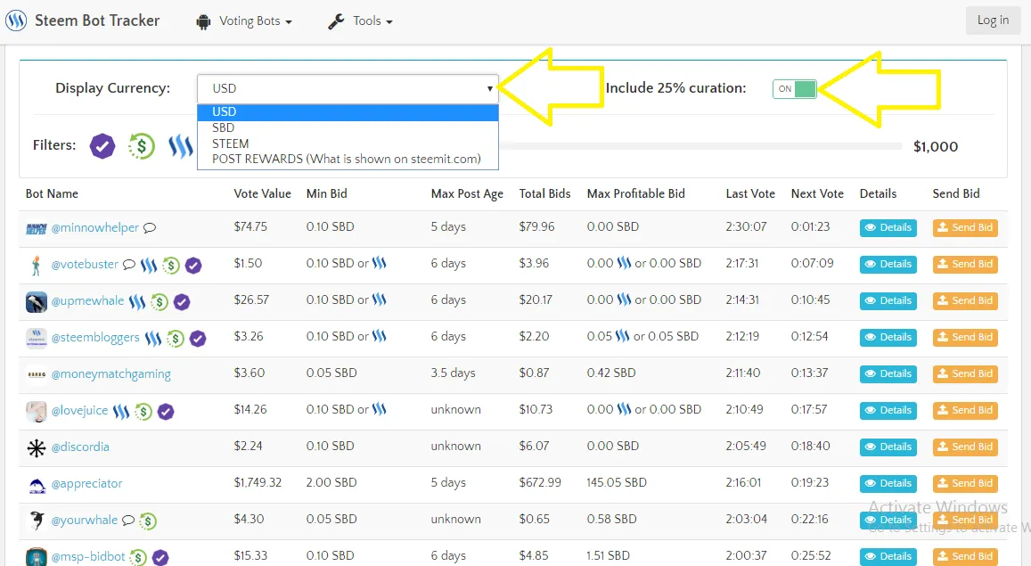Click the @yourwhale refund dollar icon

point(148,521)
